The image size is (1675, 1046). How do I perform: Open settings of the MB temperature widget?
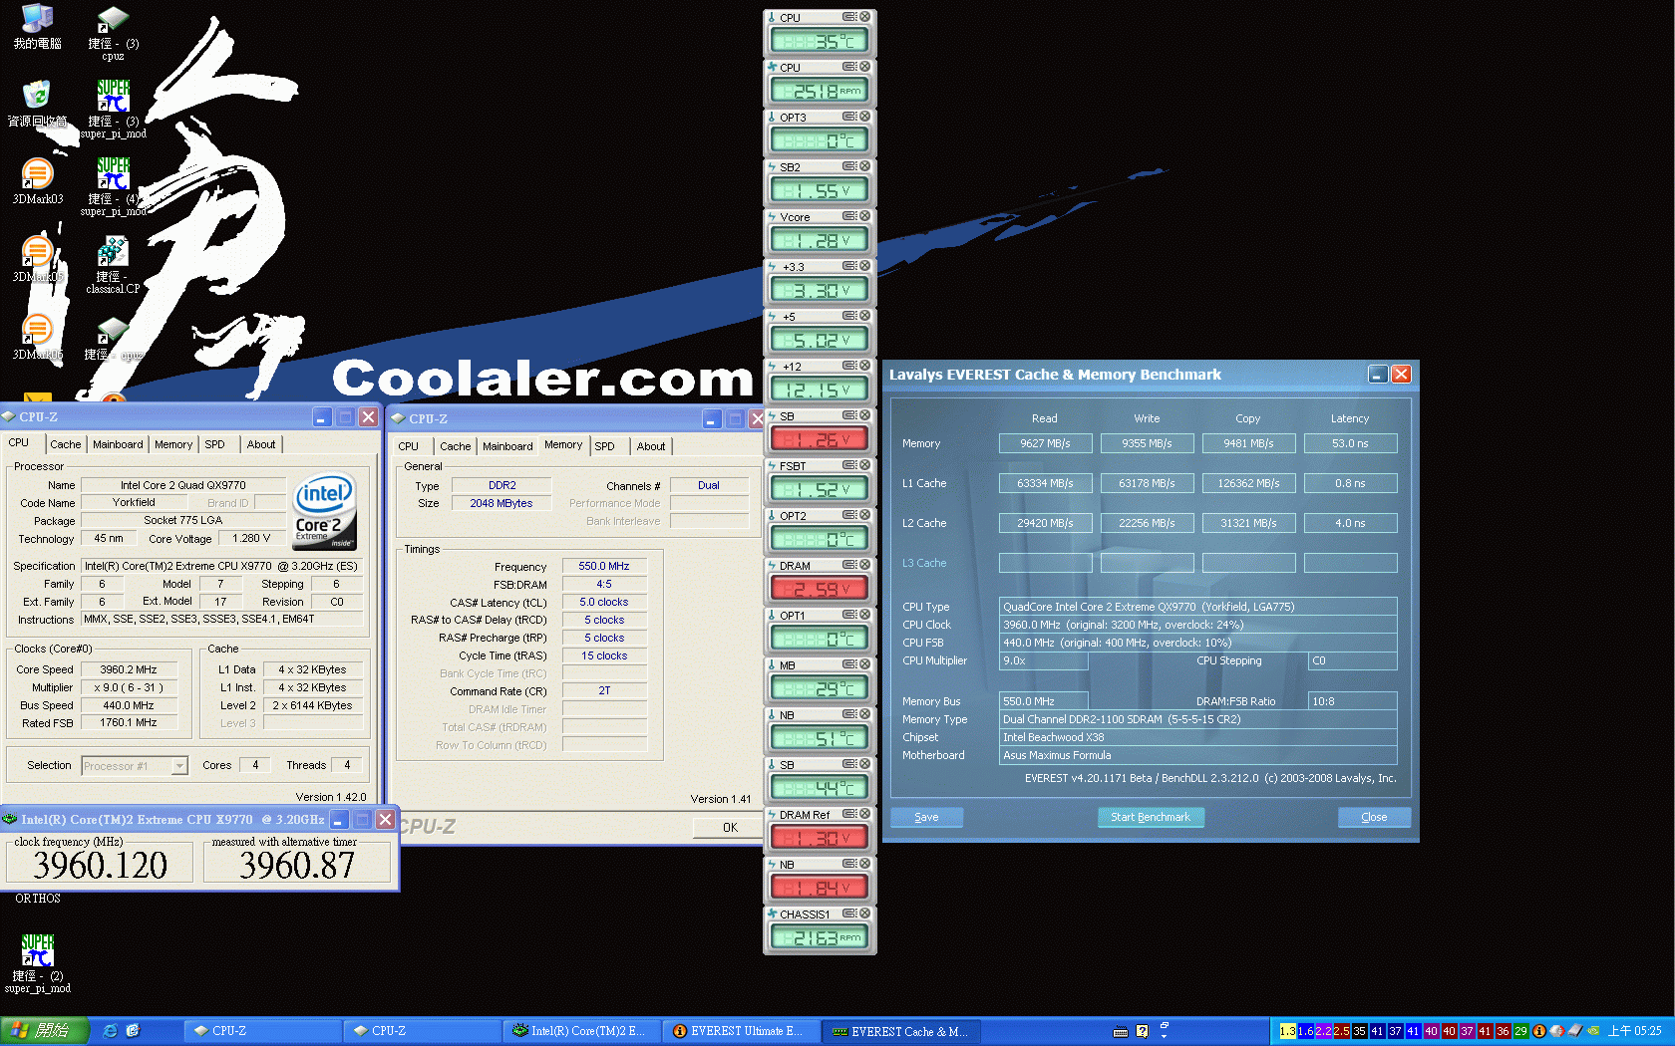(x=849, y=664)
